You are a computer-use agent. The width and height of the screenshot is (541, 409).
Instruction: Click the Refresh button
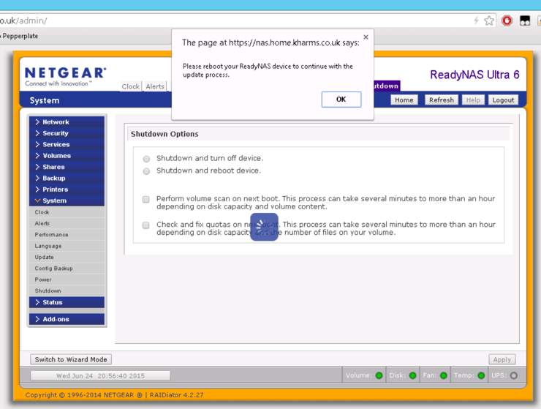(x=442, y=100)
